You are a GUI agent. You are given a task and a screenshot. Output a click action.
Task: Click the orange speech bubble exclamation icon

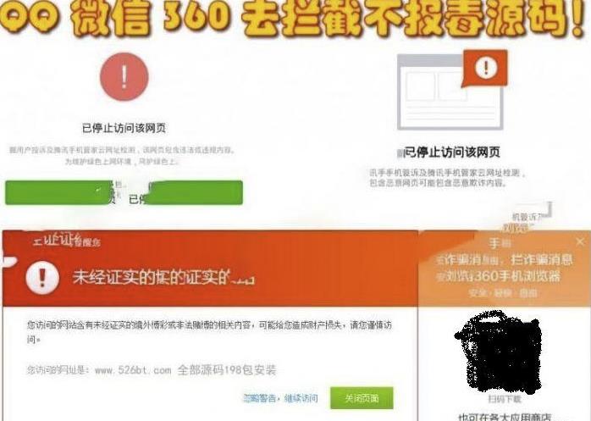pyautogui.click(x=485, y=69)
